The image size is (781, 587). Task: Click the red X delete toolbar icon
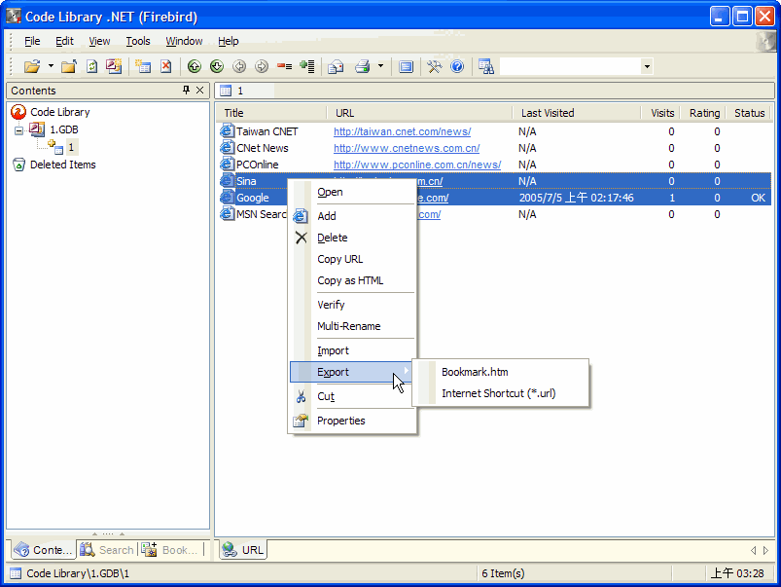(x=166, y=66)
